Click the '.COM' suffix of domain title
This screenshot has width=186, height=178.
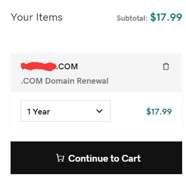click(x=67, y=66)
